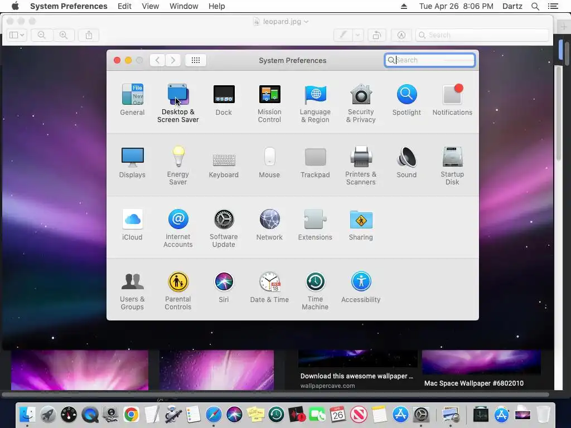Open Preview sidebar view dropdown
Viewport: 571px width, 428px height.
tap(17, 35)
